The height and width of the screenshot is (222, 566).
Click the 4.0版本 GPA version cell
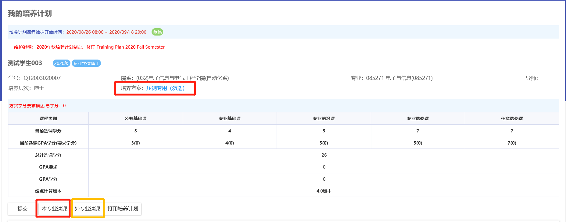324,191
